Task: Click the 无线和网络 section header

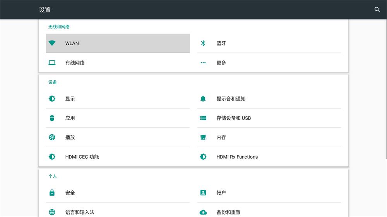Action: [x=59, y=27]
